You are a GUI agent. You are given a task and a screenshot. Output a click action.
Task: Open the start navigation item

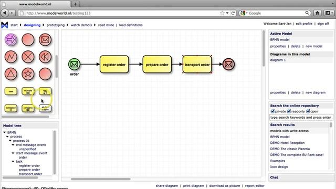coord(14,25)
